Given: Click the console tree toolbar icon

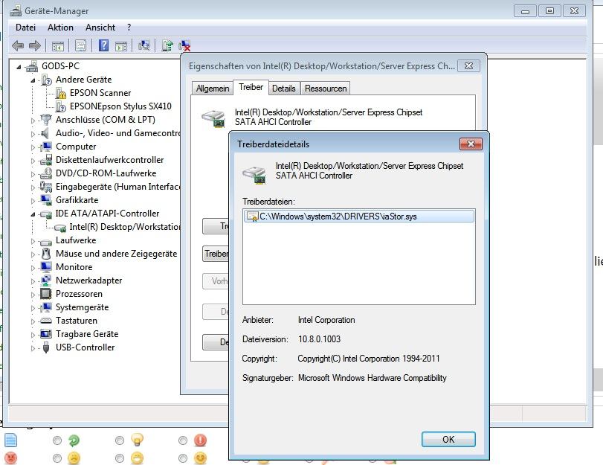Looking at the screenshot, I should pos(58,46).
